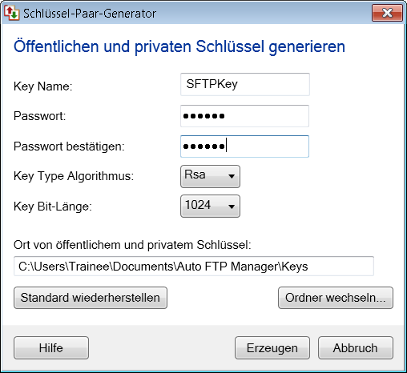This screenshot has height=373, width=407.
Task: Click the Key Type Algorithmus label
Action: [74, 176]
